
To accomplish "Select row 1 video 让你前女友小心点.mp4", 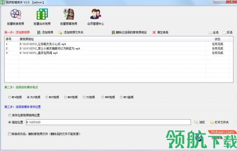I will point(43,44).
